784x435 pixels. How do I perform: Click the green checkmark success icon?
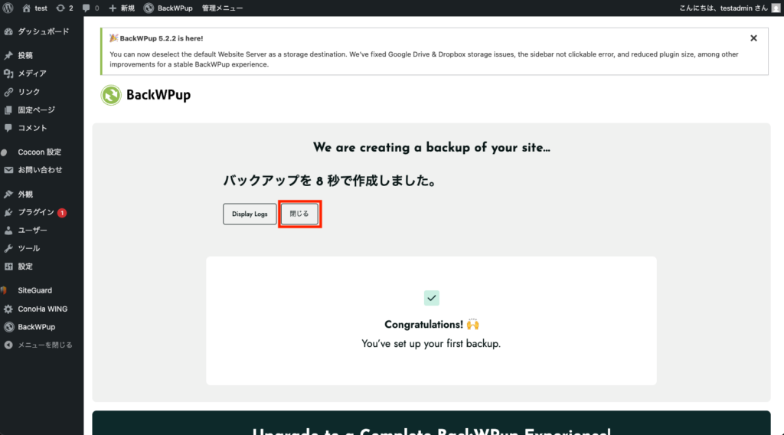432,298
